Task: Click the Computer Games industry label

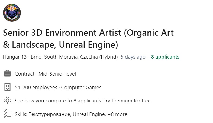Action: coord(81,87)
